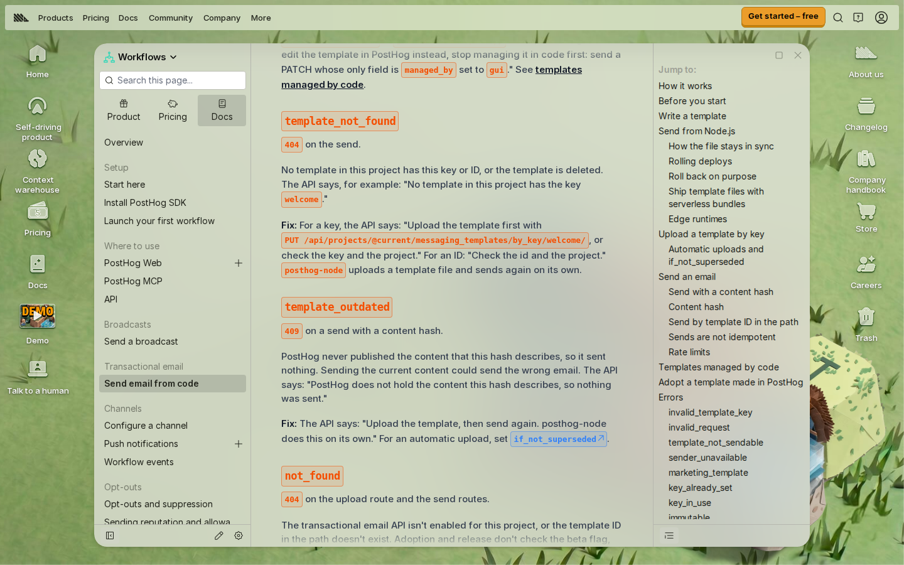Open Context warehouse desktop icon
Screen dimensions: 904x565
(38, 171)
